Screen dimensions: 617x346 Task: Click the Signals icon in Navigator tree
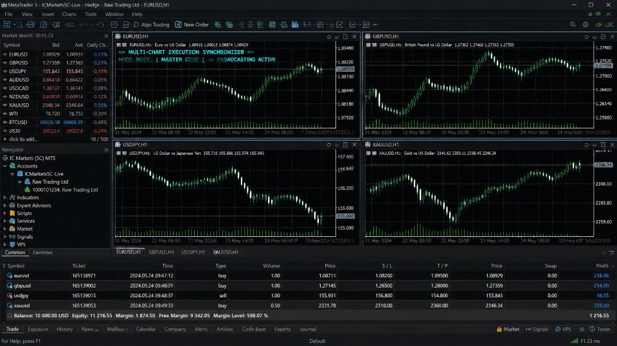(x=12, y=237)
